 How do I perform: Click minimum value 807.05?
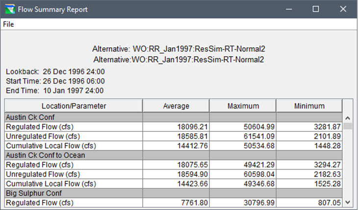click(x=329, y=203)
